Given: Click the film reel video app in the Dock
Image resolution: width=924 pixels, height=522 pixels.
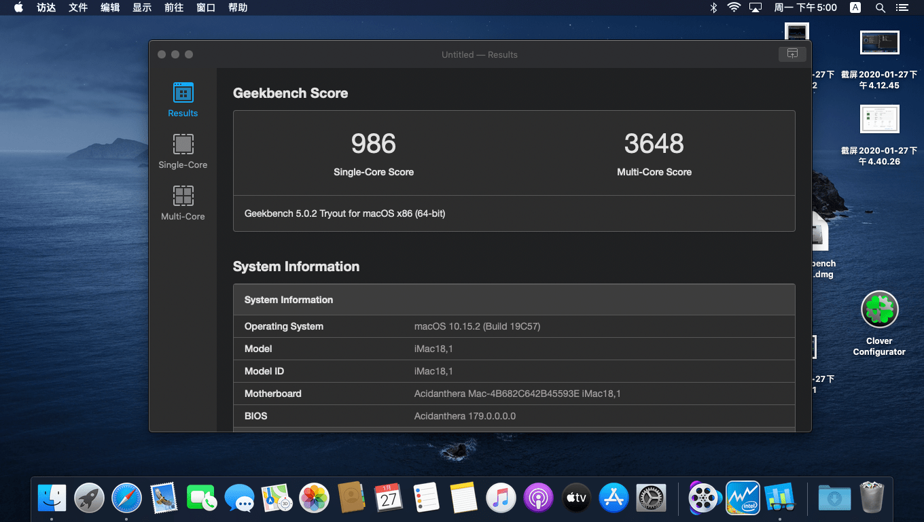Looking at the screenshot, I should point(704,498).
